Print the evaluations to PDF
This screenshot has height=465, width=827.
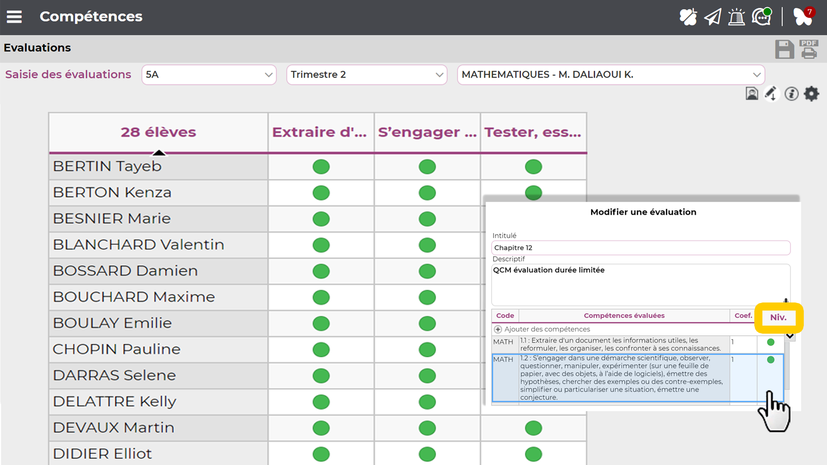pos(809,49)
